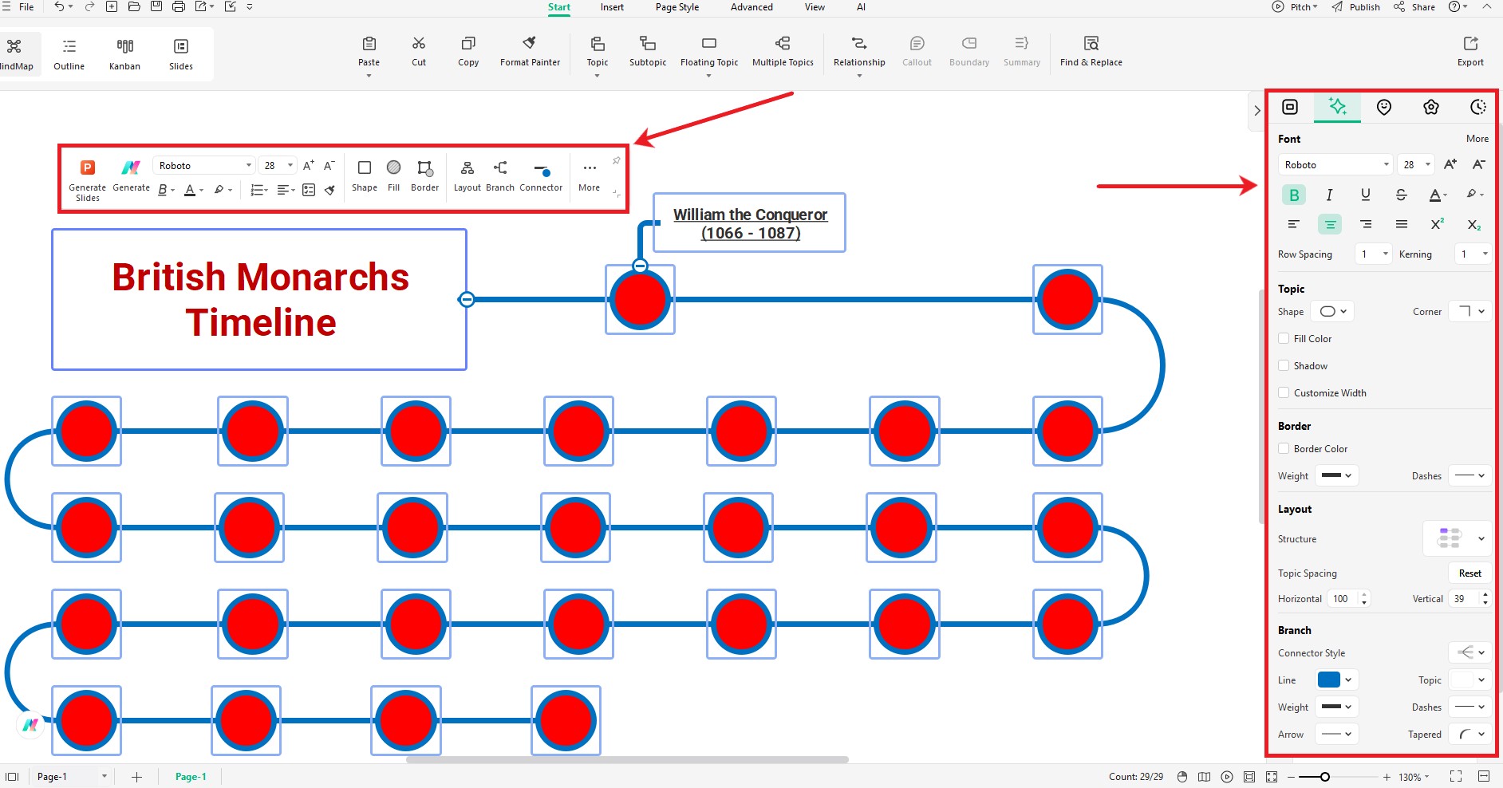The width and height of the screenshot is (1503, 788).
Task: Open the AI sparkle tab in side panel
Action: click(1337, 106)
